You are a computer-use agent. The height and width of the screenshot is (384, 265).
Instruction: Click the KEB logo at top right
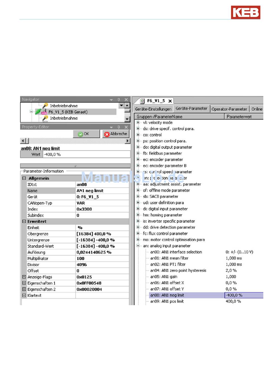[x=245, y=13]
